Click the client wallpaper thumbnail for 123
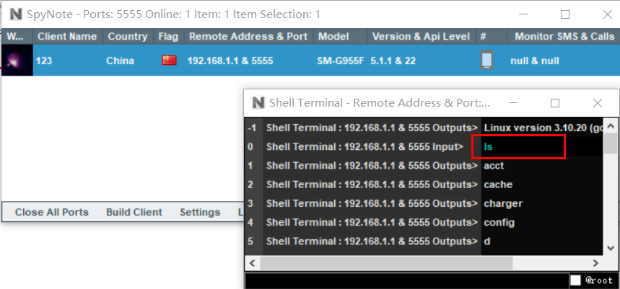Viewport: 620px width, 289px height. [17, 61]
